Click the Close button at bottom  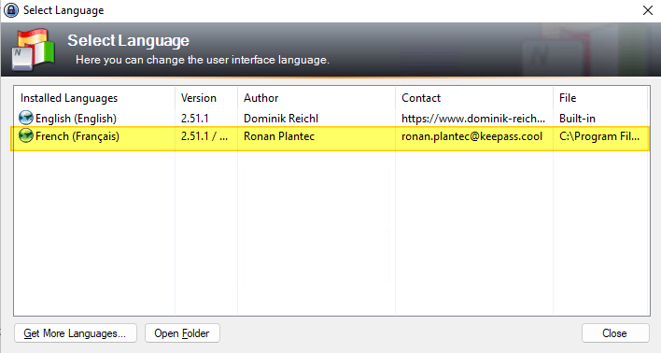pos(615,333)
